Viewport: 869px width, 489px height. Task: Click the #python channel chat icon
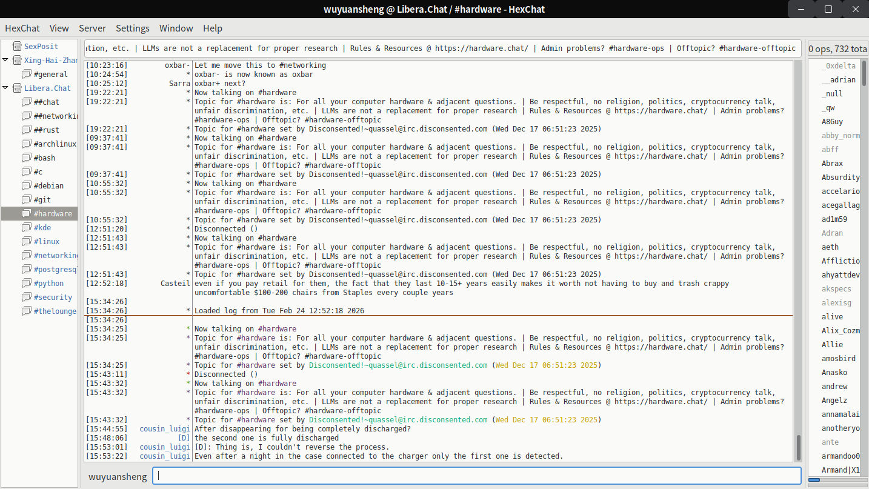pyautogui.click(x=27, y=283)
